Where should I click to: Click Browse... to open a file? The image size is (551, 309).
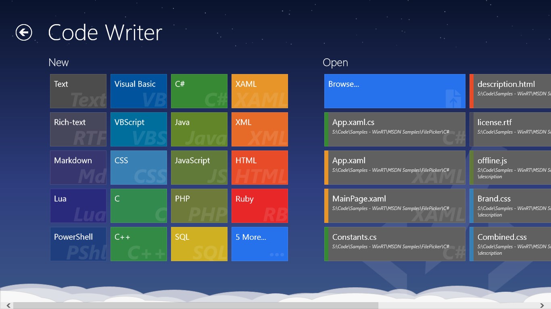click(x=395, y=91)
